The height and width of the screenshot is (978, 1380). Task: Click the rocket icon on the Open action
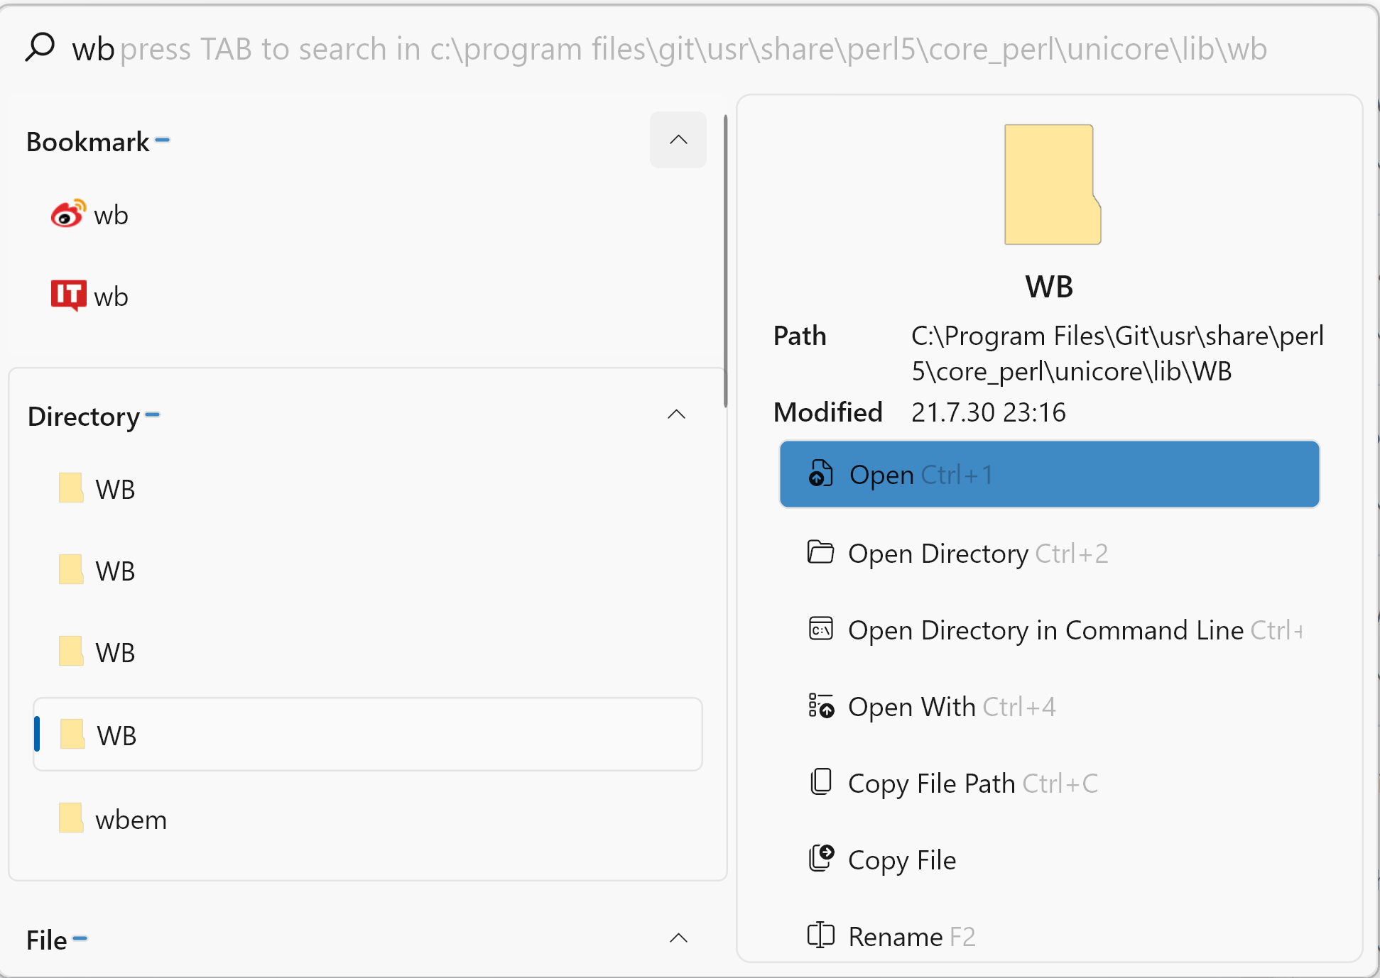pos(821,474)
